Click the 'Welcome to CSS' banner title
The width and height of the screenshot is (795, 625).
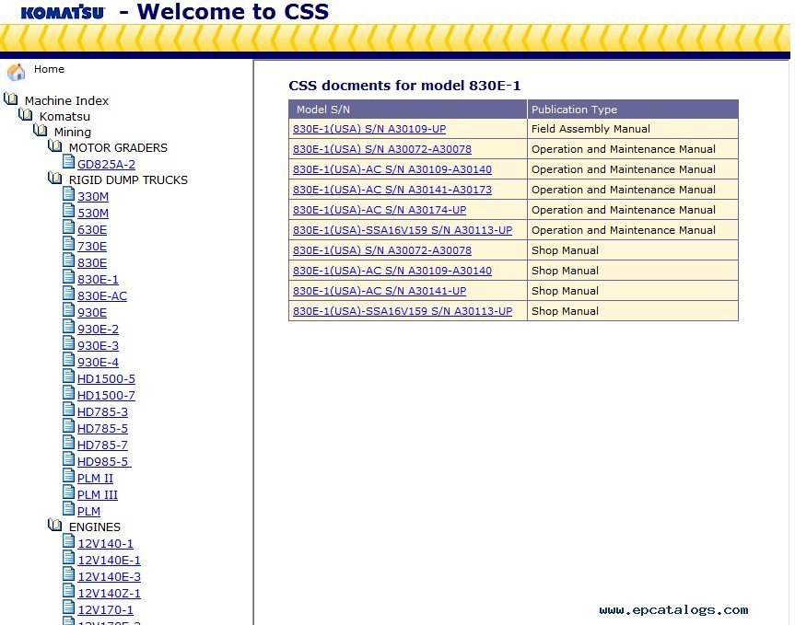coord(233,12)
